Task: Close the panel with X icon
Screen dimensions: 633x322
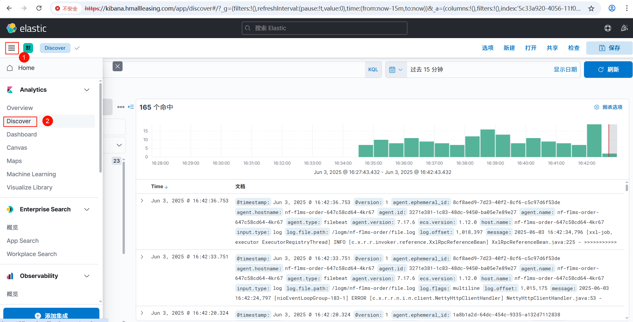Action: [117, 66]
